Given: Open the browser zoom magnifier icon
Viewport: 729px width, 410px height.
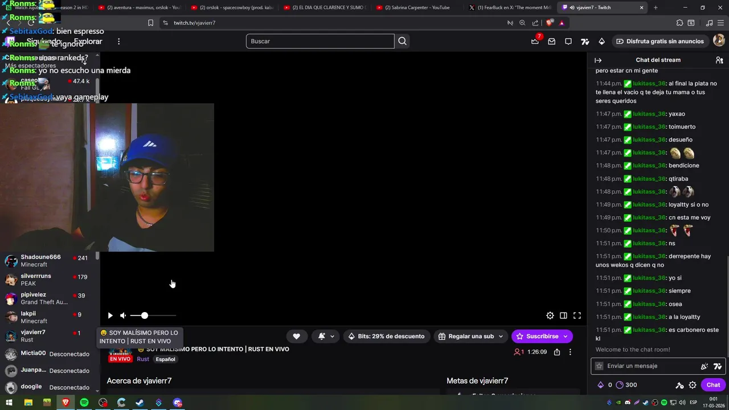Looking at the screenshot, I should point(522,23).
